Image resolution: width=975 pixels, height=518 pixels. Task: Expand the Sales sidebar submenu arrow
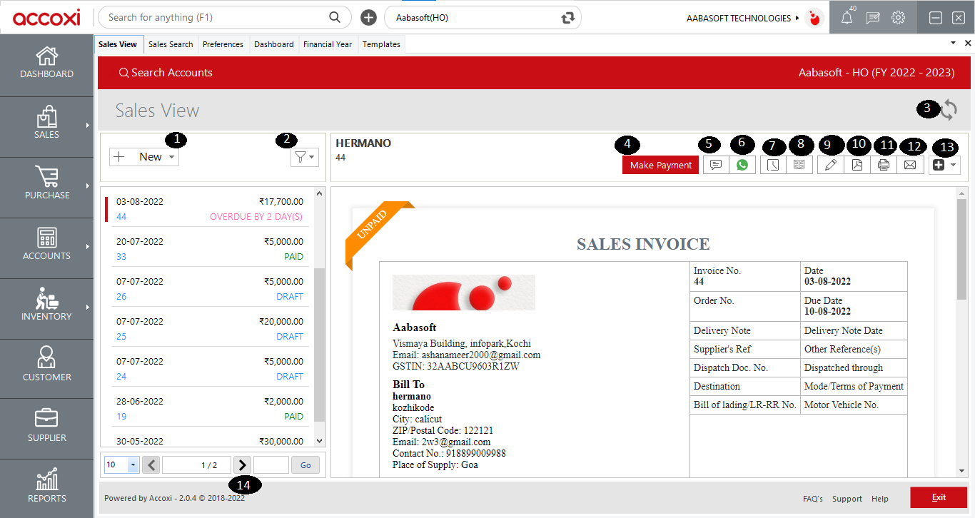[x=88, y=125]
